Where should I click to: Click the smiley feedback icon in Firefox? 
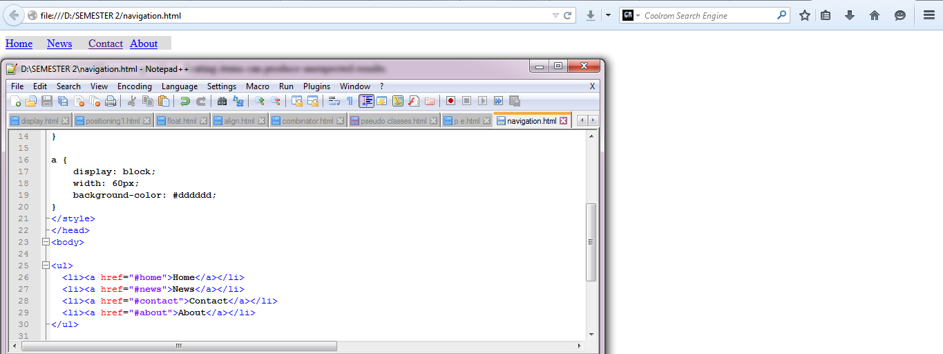click(x=900, y=15)
